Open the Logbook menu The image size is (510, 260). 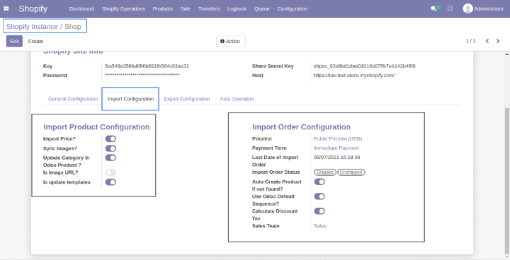click(x=237, y=8)
